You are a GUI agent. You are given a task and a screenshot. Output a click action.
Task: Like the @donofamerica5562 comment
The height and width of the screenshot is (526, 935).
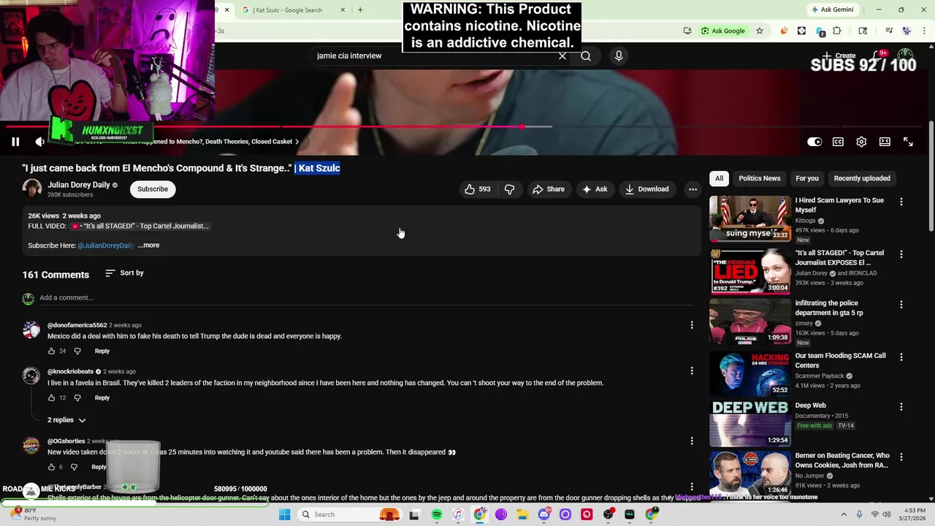51,351
